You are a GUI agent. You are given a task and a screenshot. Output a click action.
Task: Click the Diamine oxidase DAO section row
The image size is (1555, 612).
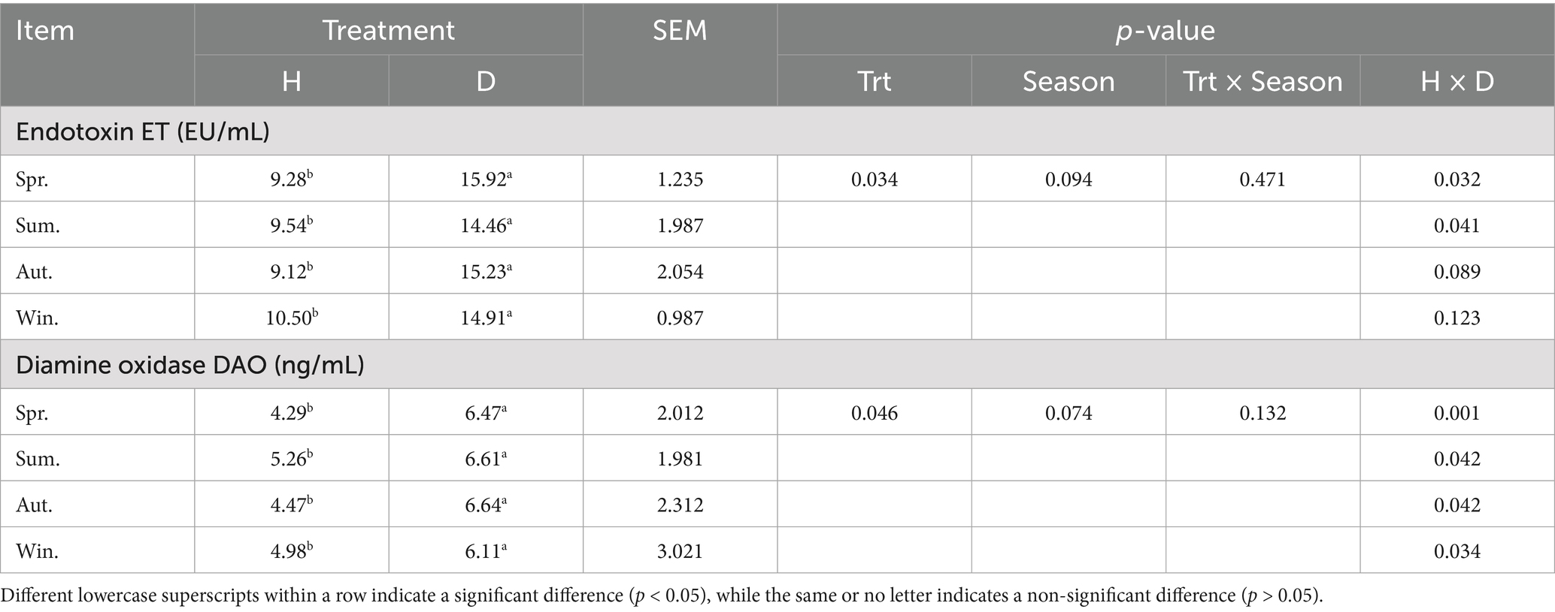pyautogui.click(x=777, y=364)
